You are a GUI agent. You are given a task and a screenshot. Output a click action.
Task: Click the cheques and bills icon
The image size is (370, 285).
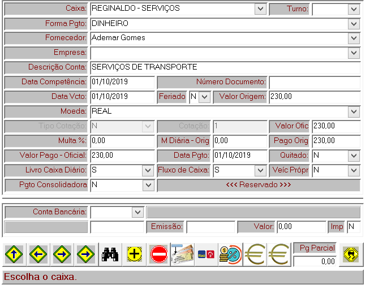coord(182,254)
